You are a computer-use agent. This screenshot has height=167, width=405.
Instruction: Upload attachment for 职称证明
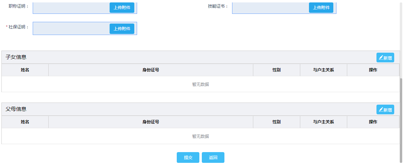coord(122,8)
